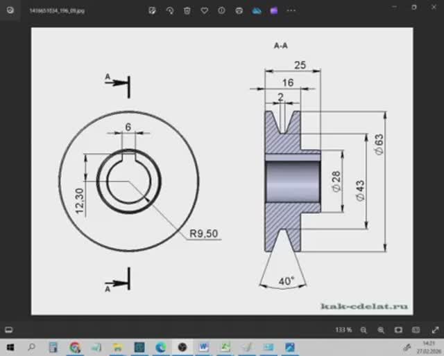
Task: Open Google Chrome from the taskbar
Action: [74, 348]
